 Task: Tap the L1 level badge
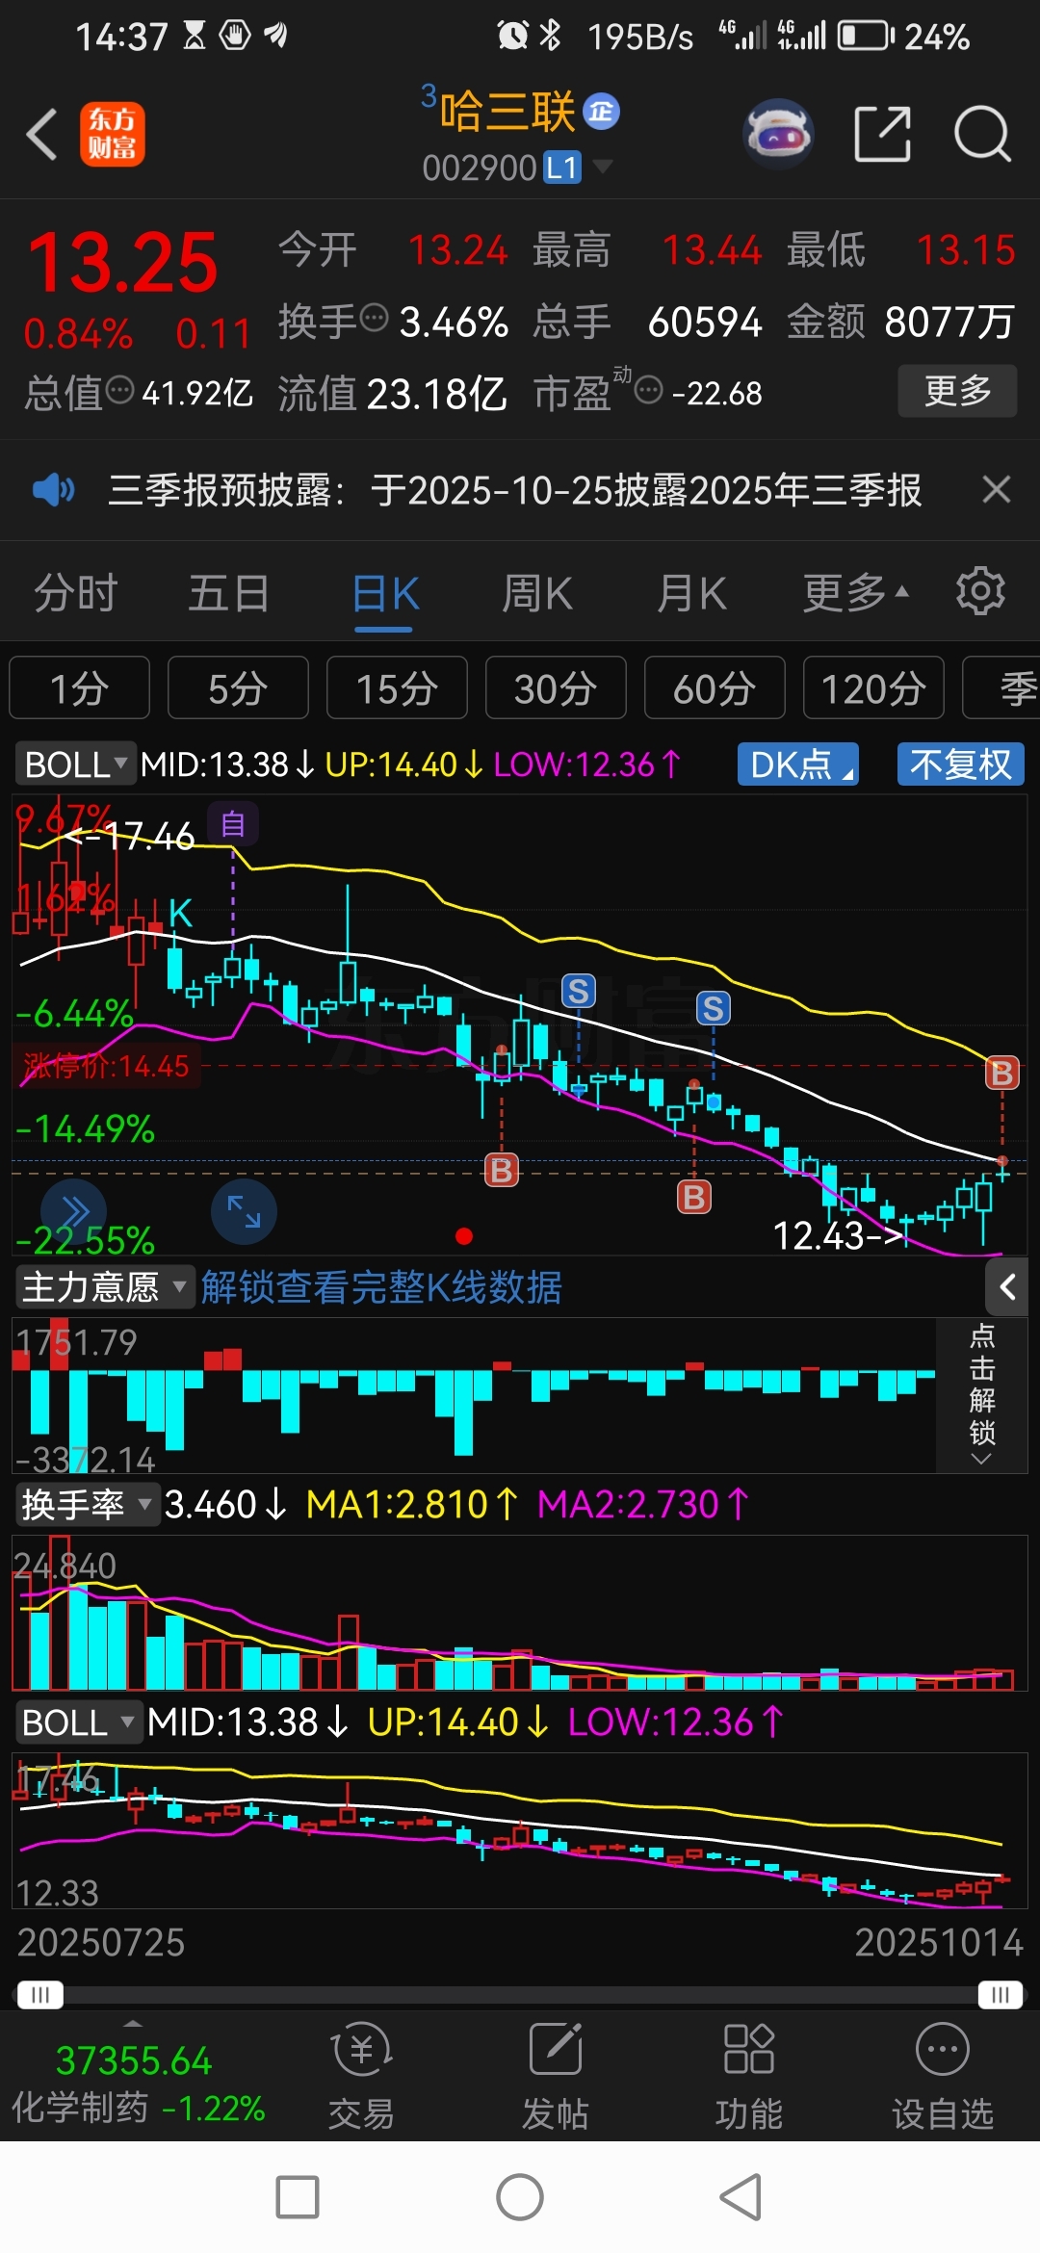pos(562,168)
